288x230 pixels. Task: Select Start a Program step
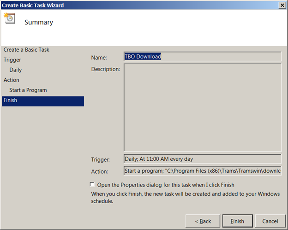pos(28,90)
